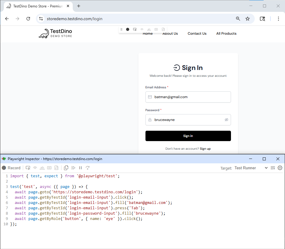Grab the floating toolbar drag handle
Screen dimensions: 285x249
[121, 29]
